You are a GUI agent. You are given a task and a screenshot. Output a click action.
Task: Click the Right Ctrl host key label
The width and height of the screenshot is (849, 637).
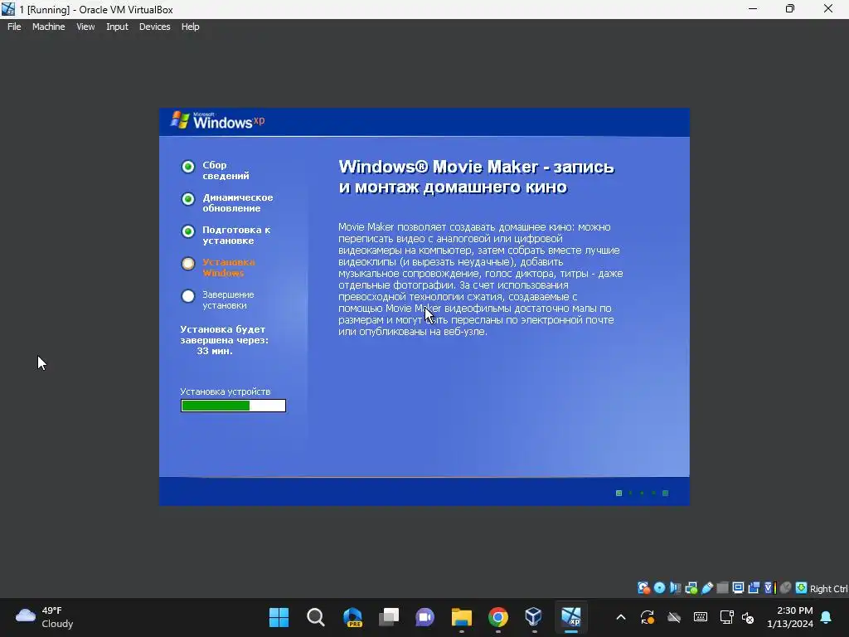828,589
